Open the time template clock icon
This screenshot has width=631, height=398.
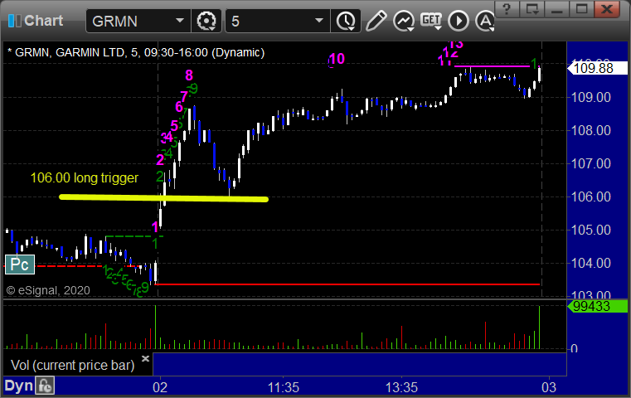[346, 21]
